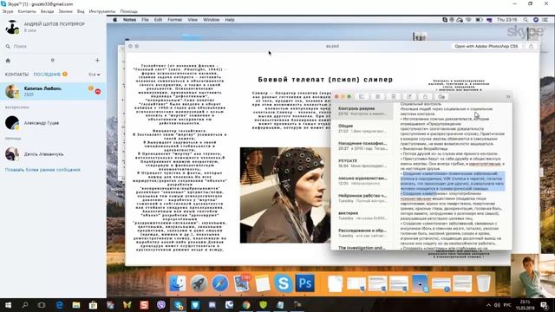Screen dimensions: 555x312
Task: Click the EEG cap man photo
Action: pyautogui.click(x=285, y=195)
